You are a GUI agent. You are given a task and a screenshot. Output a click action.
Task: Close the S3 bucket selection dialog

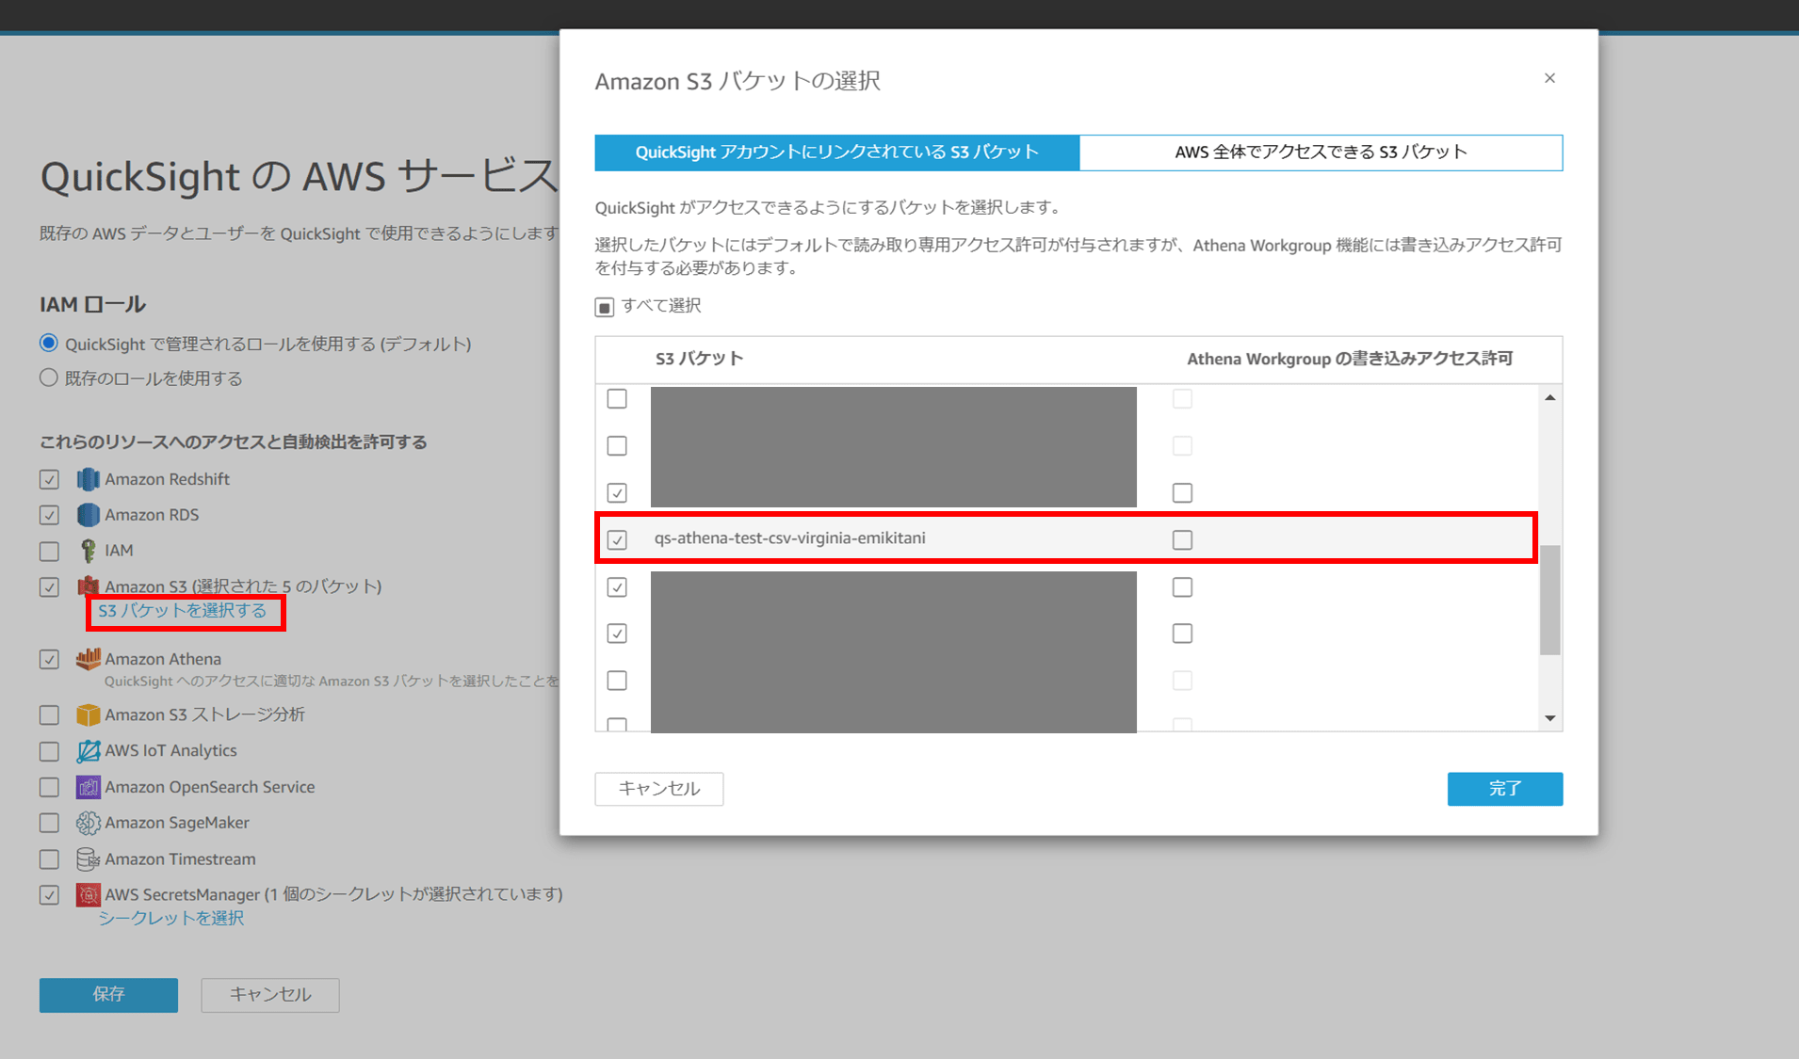click(x=1549, y=78)
